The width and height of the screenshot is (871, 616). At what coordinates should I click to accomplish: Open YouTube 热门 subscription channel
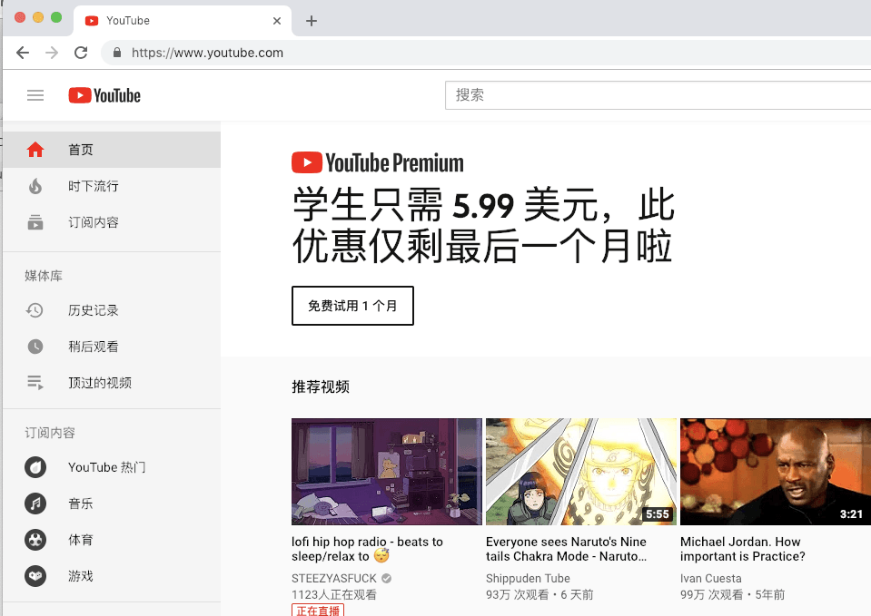(x=112, y=467)
